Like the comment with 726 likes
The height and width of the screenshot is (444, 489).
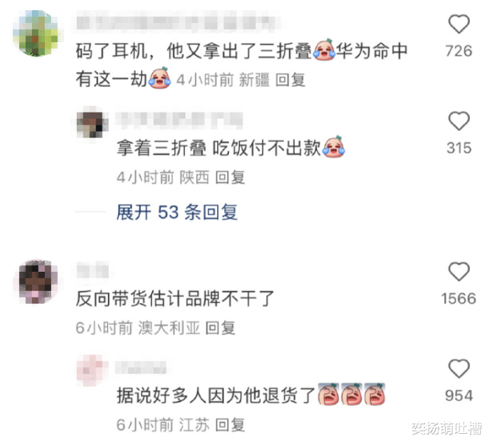pyautogui.click(x=458, y=24)
